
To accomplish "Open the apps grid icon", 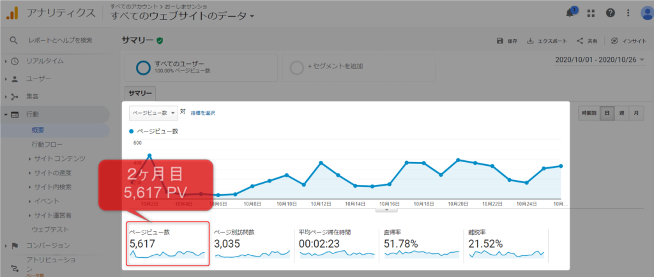I will click(x=591, y=13).
